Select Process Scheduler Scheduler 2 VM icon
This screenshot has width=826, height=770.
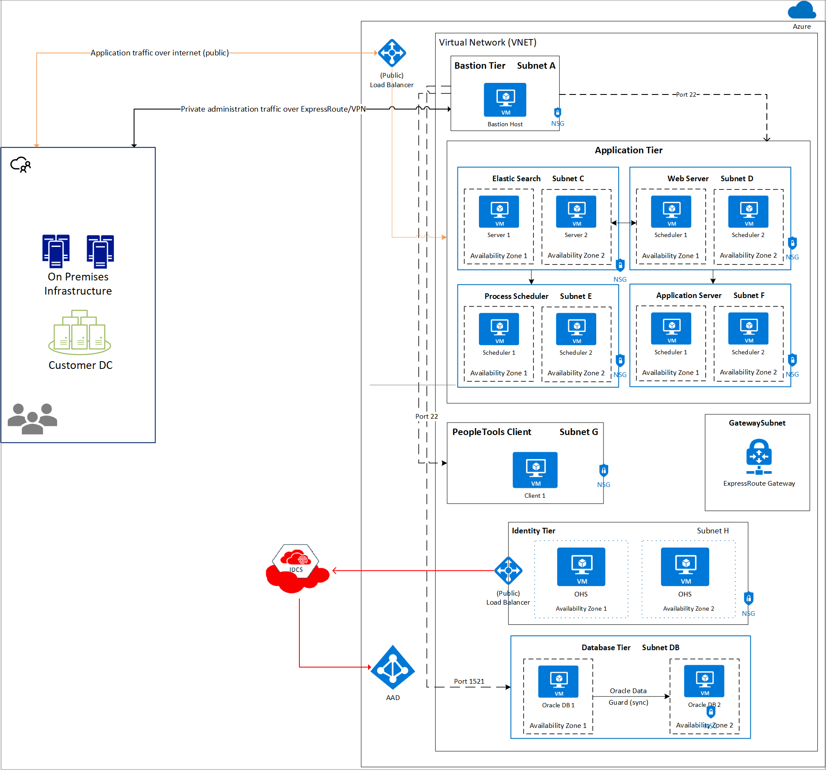[x=576, y=329]
